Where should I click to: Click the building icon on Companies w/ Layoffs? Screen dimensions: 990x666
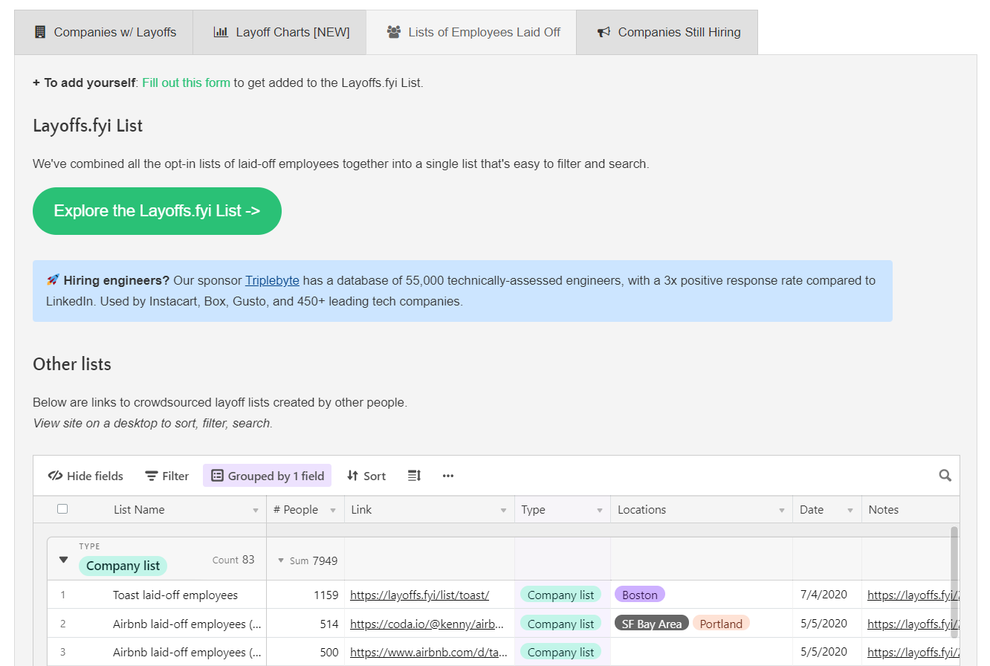[x=39, y=32]
